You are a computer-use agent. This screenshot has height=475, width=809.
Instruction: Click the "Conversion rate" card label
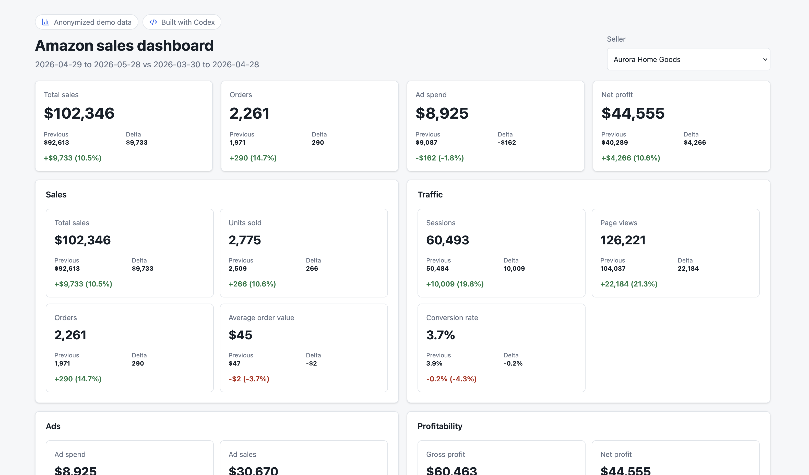tap(452, 318)
